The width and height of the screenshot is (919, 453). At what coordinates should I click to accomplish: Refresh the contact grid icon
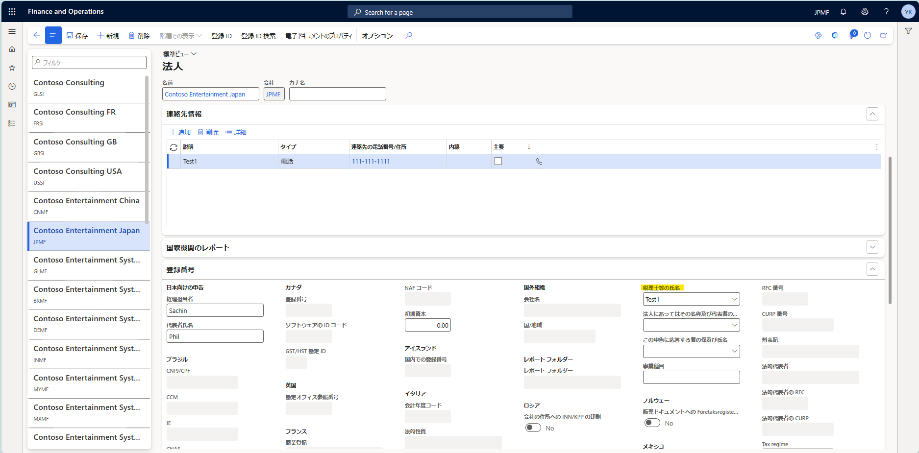[x=174, y=147]
